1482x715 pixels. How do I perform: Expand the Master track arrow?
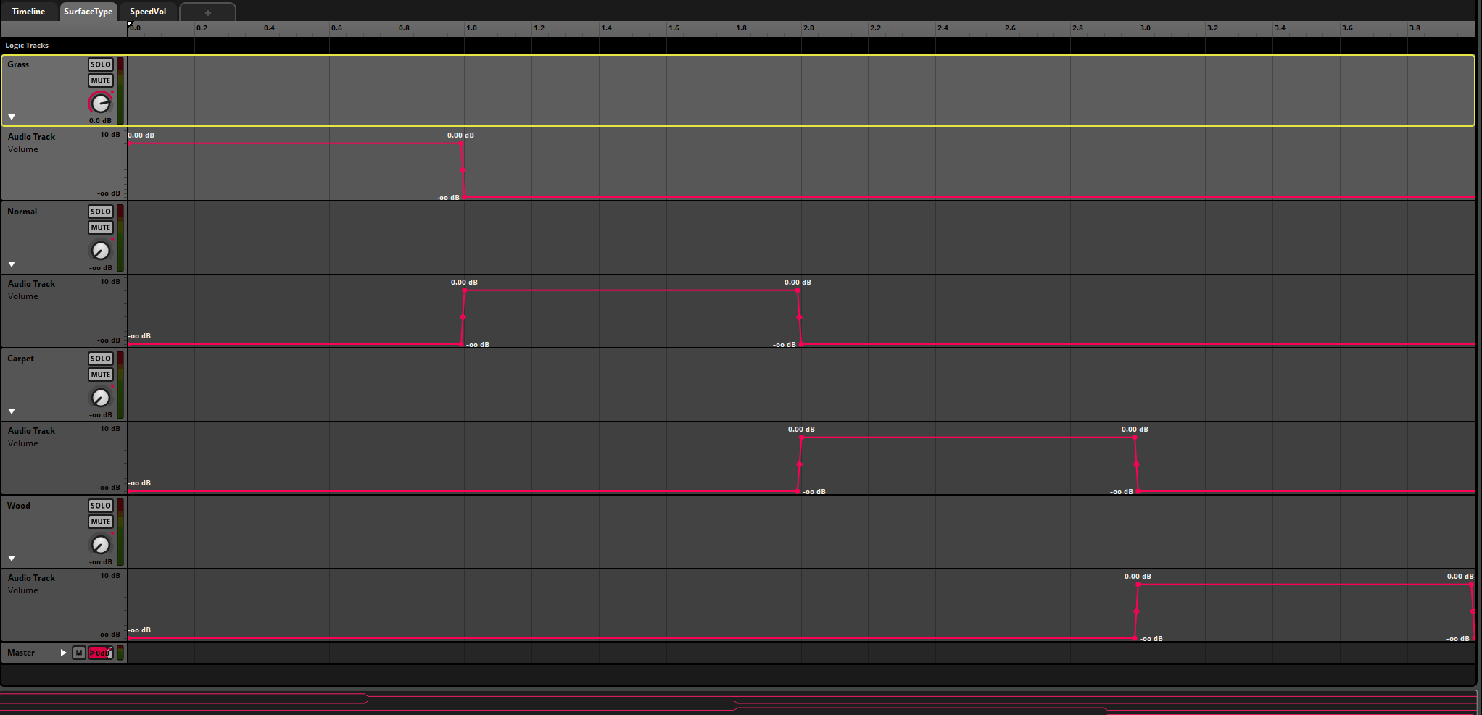tap(63, 653)
